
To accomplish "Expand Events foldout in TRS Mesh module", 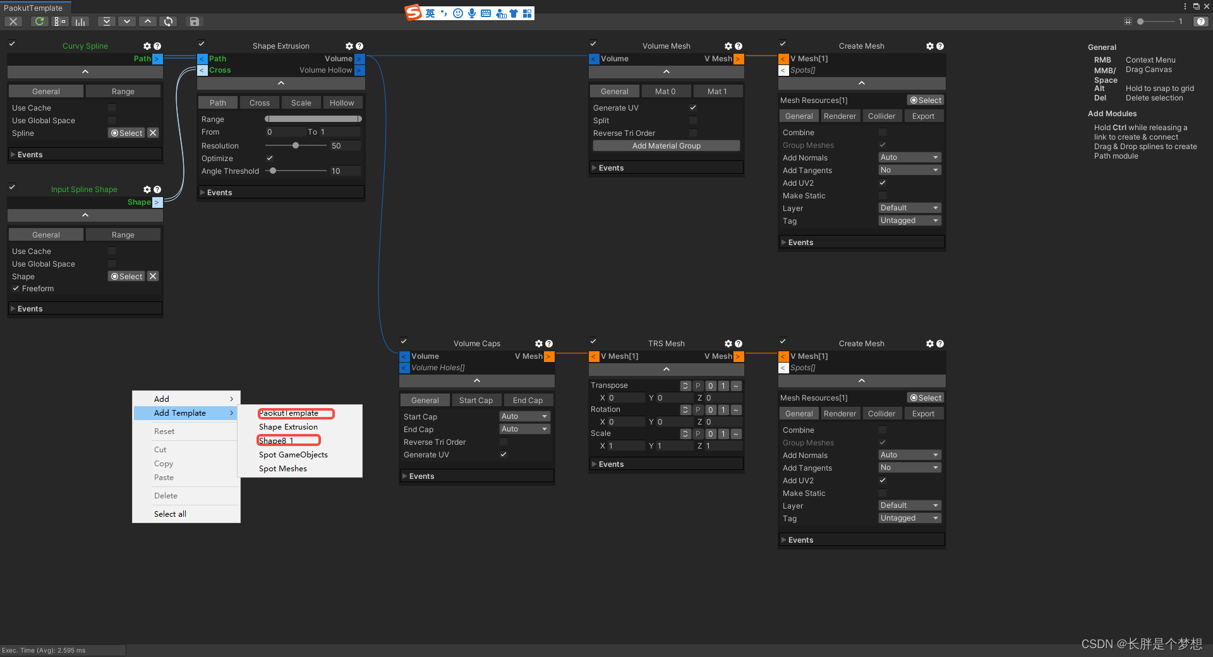I will (666, 464).
